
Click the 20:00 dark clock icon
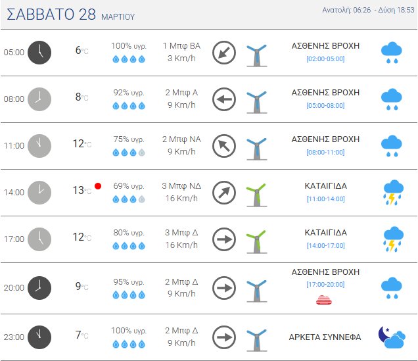(39, 287)
